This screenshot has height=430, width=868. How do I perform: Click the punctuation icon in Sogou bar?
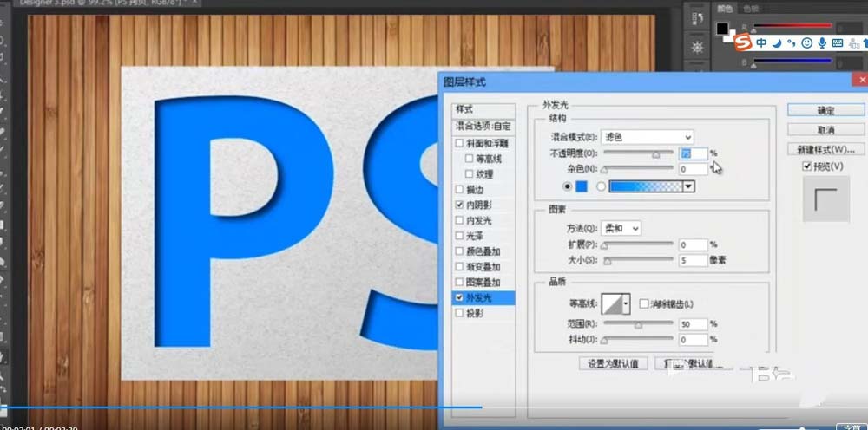[x=791, y=42]
